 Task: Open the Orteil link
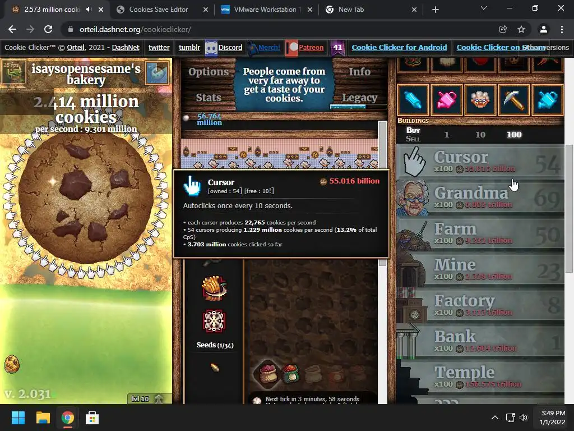pos(76,48)
